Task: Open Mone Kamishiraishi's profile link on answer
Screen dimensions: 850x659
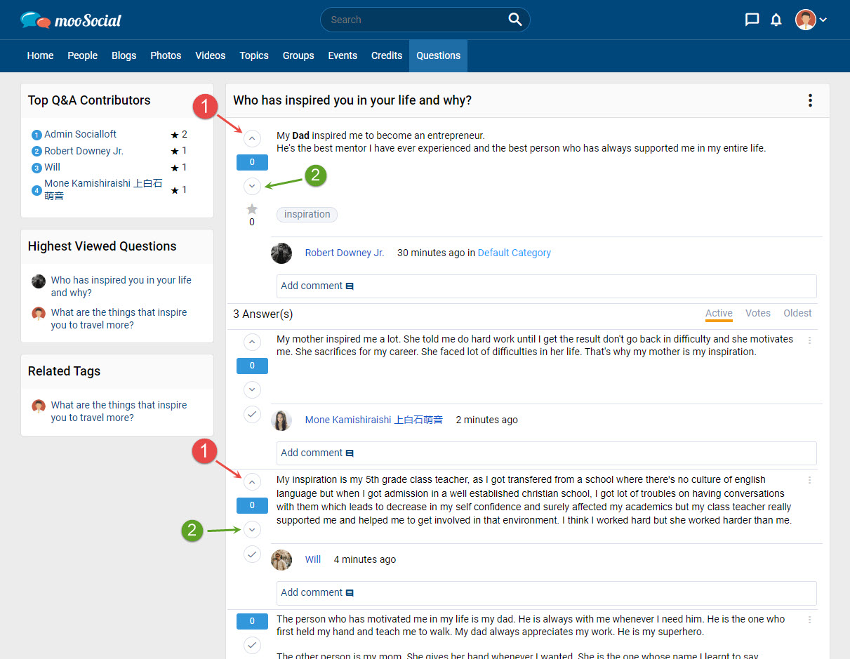Action: click(374, 420)
